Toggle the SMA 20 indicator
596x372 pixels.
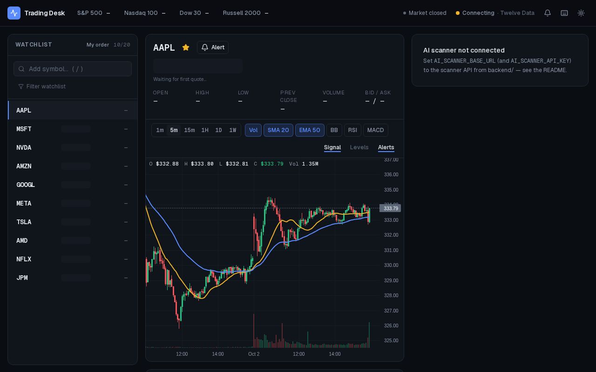click(x=278, y=130)
